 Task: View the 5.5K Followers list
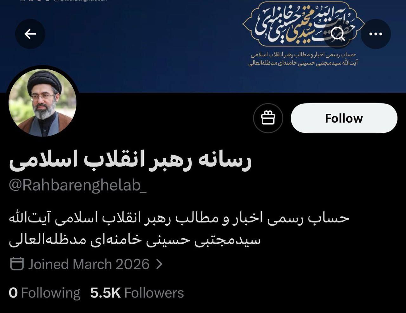coord(137,293)
